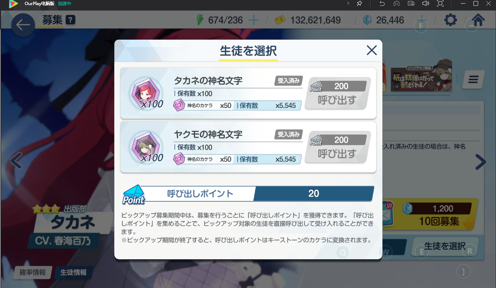The height and width of the screenshot is (288, 496).
Task: Open the banner list hamburger menu
Action: tap(473, 79)
